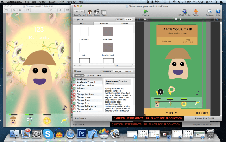Open the Actors tab

click(83, 23)
